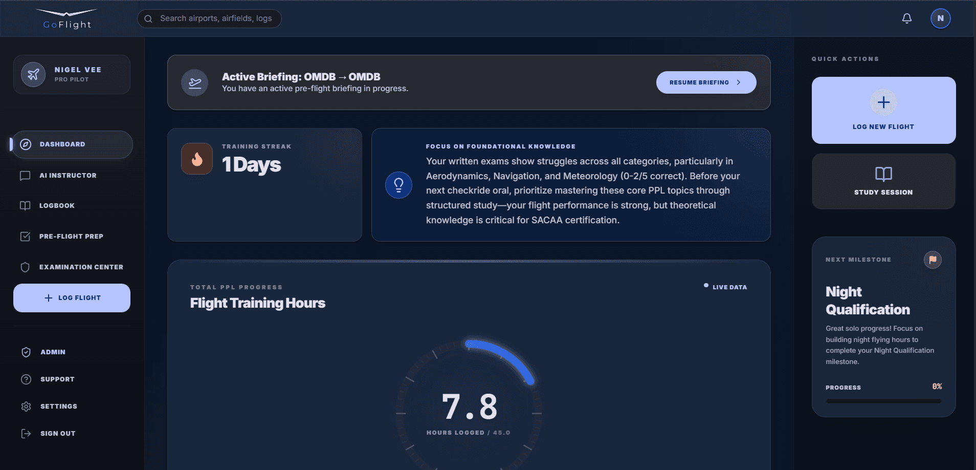
Task: Click Resume Briefing button
Action: coord(706,82)
